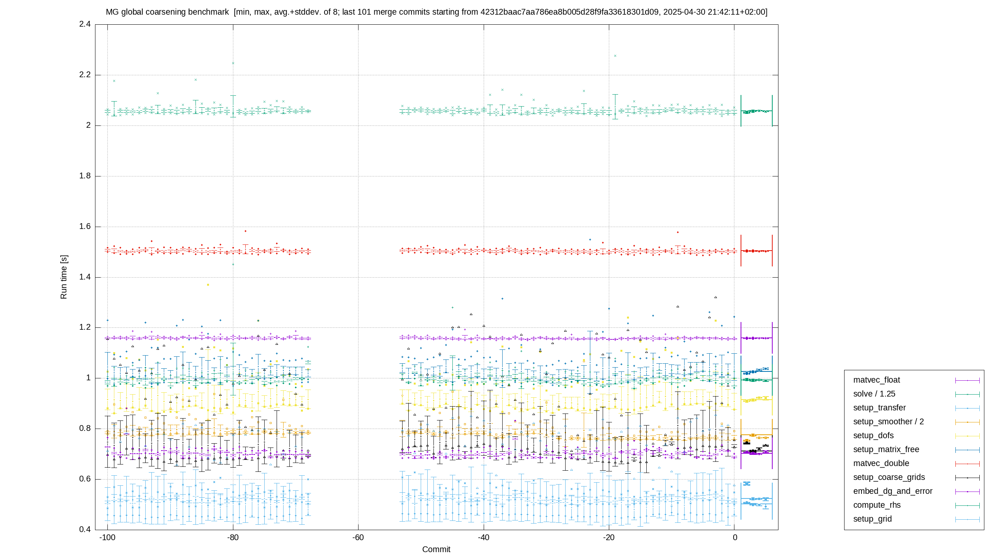Click the 1.6 tick label on y-axis
The image size is (989, 556).
[85, 227]
